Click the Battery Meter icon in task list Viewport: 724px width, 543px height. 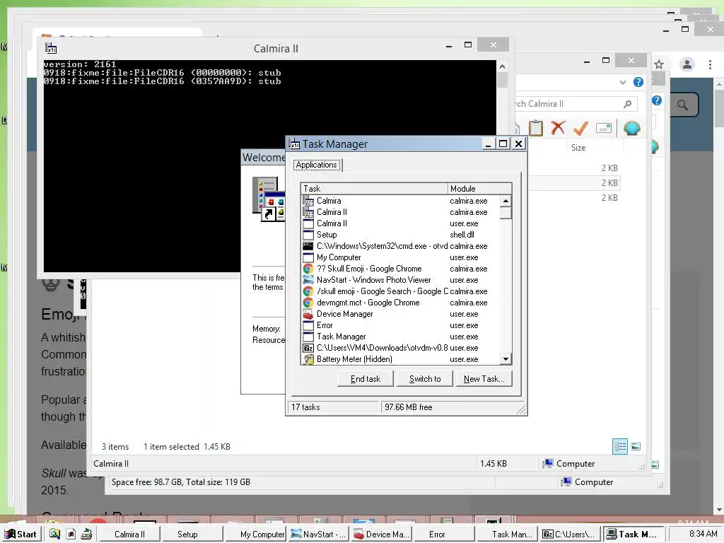pyautogui.click(x=308, y=359)
